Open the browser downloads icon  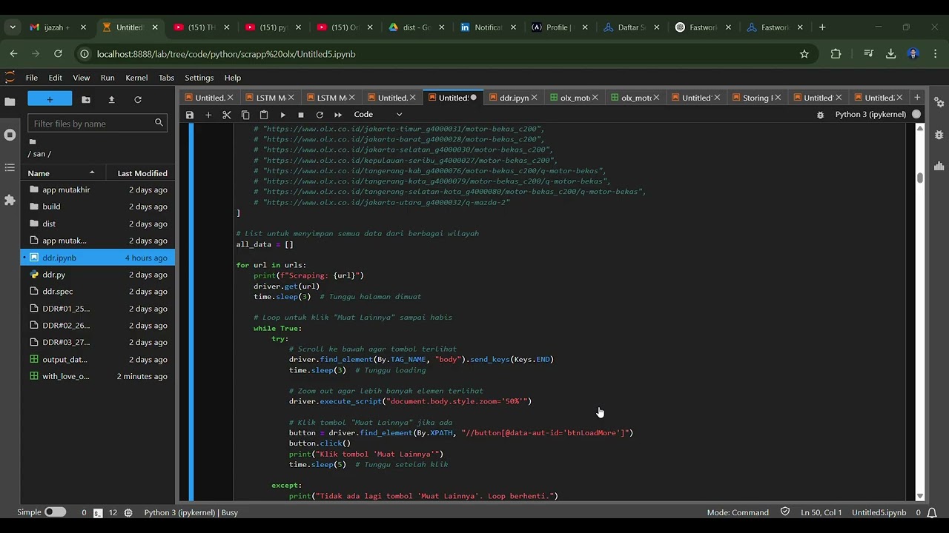[x=891, y=54]
